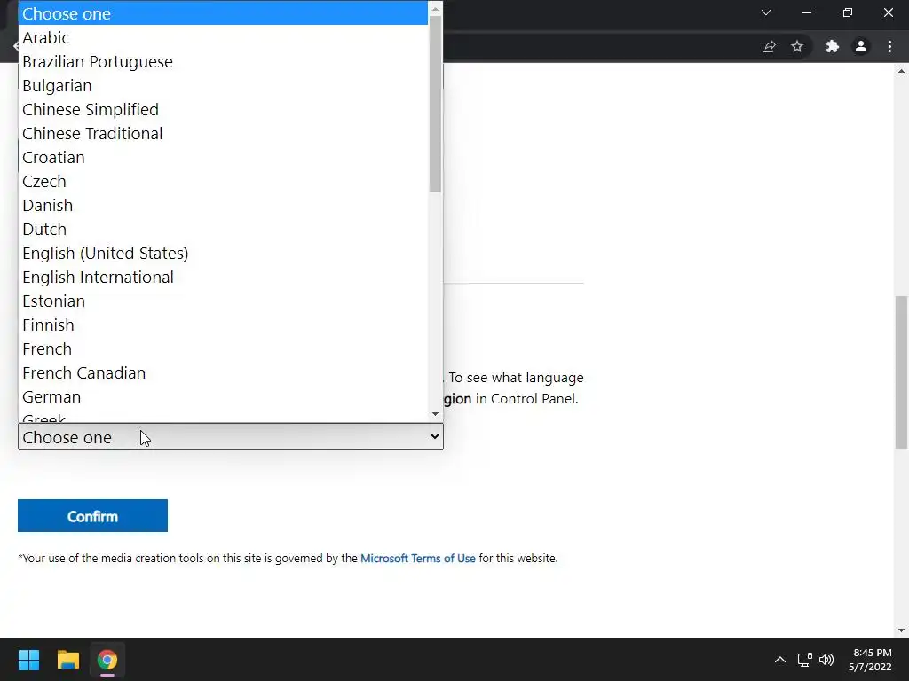The height and width of the screenshot is (681, 909).
Task: Choose Bulgarian in the dropdown list
Action: [x=223, y=86]
